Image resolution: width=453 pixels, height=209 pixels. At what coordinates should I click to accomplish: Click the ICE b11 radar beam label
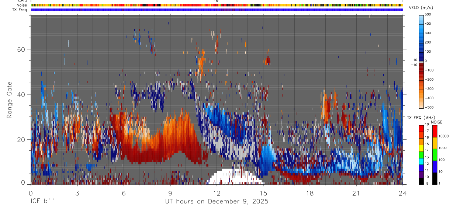[43, 202]
